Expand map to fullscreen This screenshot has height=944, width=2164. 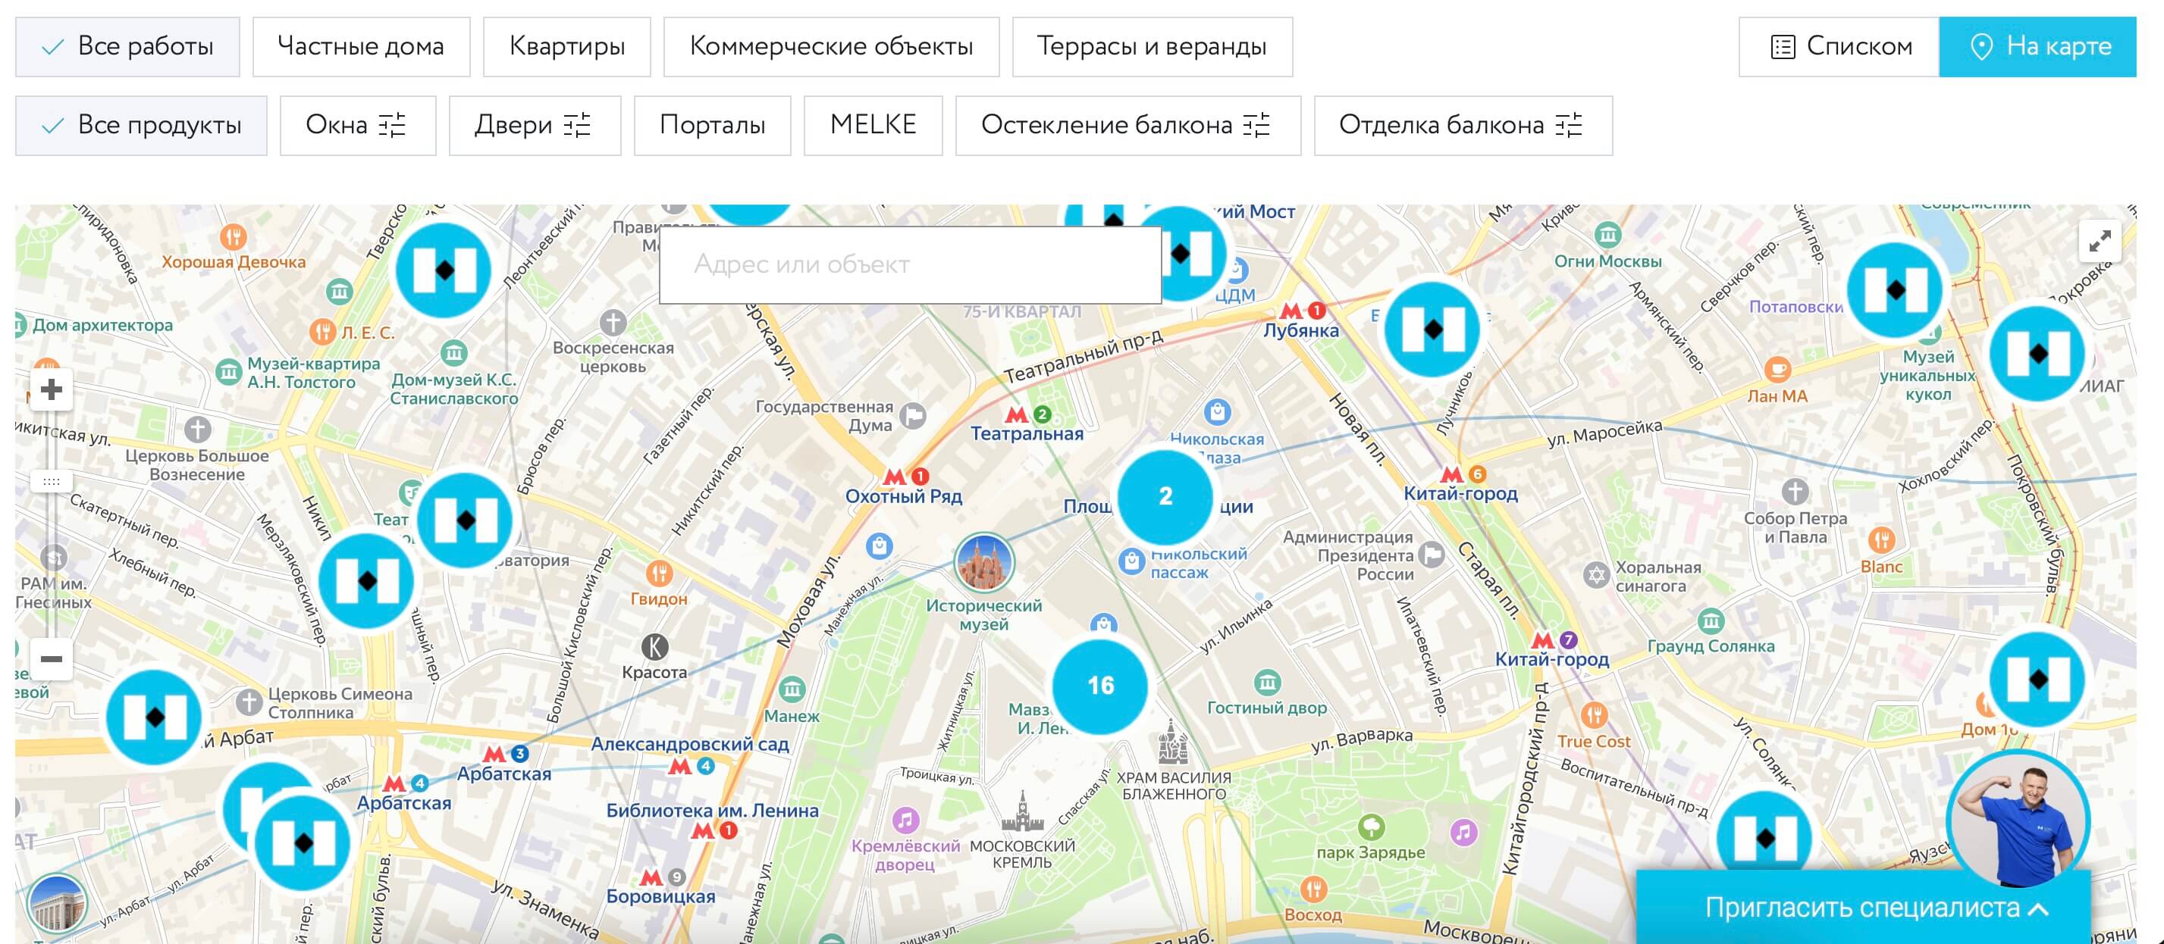click(x=2100, y=242)
